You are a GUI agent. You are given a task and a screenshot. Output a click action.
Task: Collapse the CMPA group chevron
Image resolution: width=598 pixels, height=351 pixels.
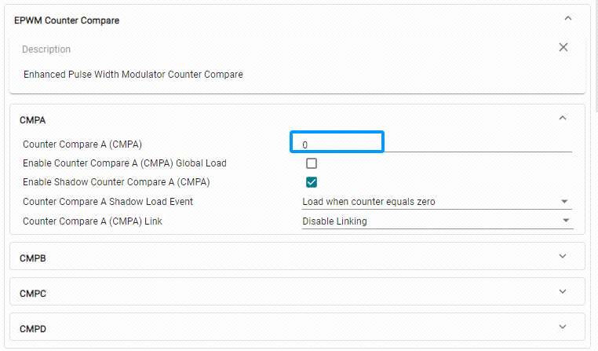[x=563, y=118]
